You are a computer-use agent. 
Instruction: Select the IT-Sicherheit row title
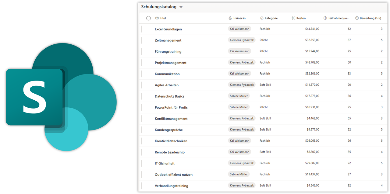click(165, 164)
